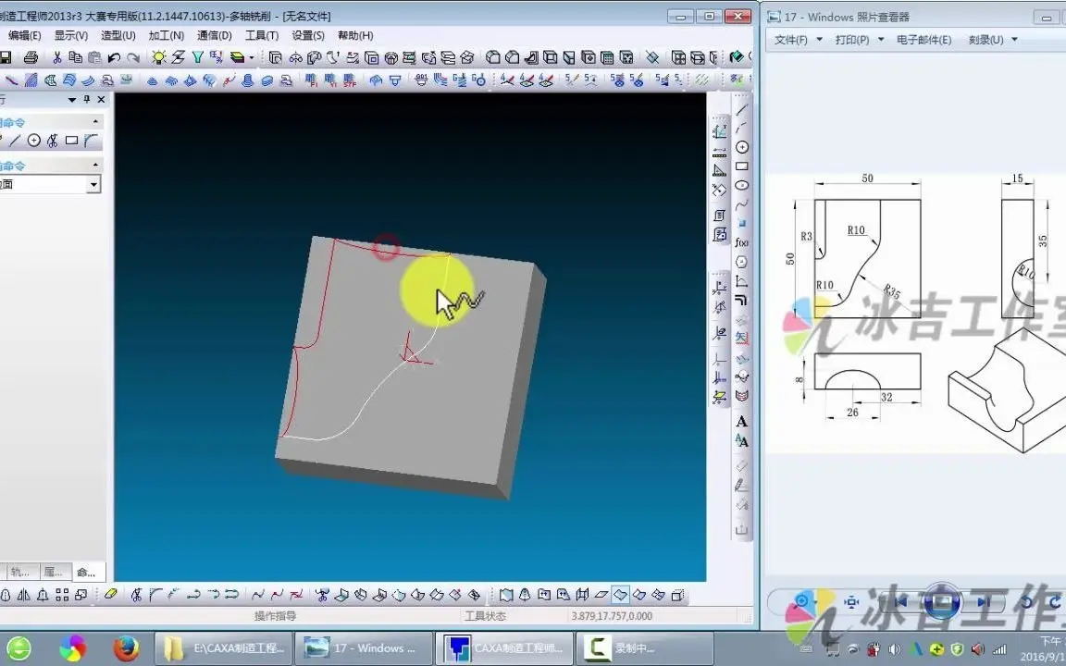Select the Spline curve tool in right toolbar

pyautogui.click(x=742, y=203)
